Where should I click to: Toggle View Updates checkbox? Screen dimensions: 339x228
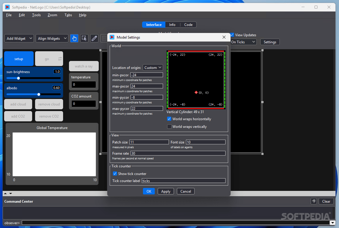coord(232,35)
